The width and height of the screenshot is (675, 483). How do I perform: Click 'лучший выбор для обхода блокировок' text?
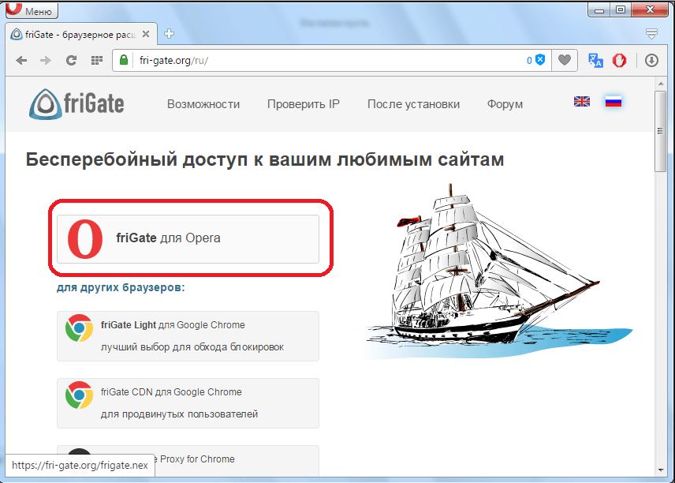[192, 346]
